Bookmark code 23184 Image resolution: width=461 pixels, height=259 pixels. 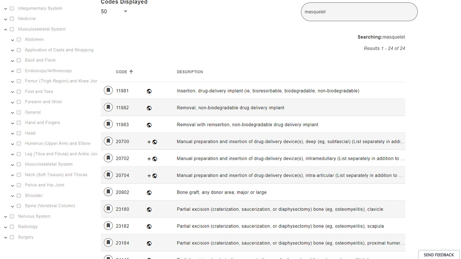click(x=108, y=243)
